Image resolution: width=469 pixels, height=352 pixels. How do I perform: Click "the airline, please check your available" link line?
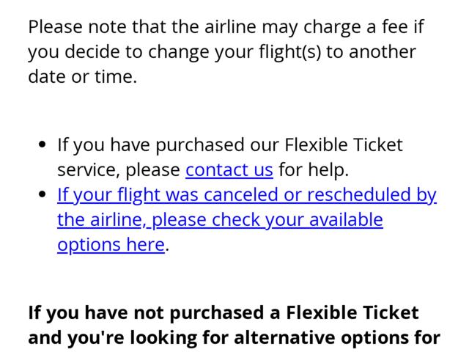pyautogui.click(x=220, y=220)
